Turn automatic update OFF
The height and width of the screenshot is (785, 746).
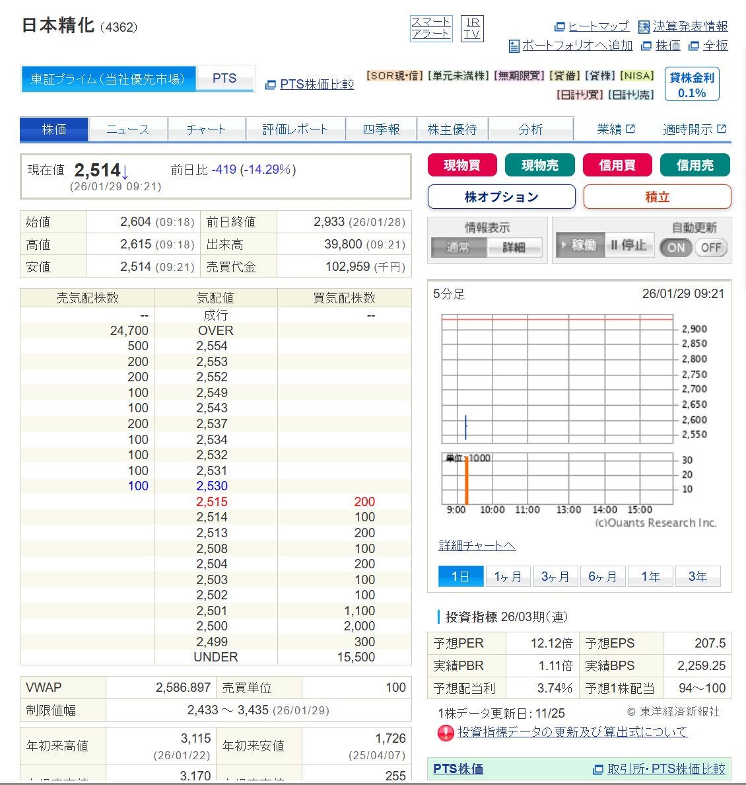(x=710, y=247)
